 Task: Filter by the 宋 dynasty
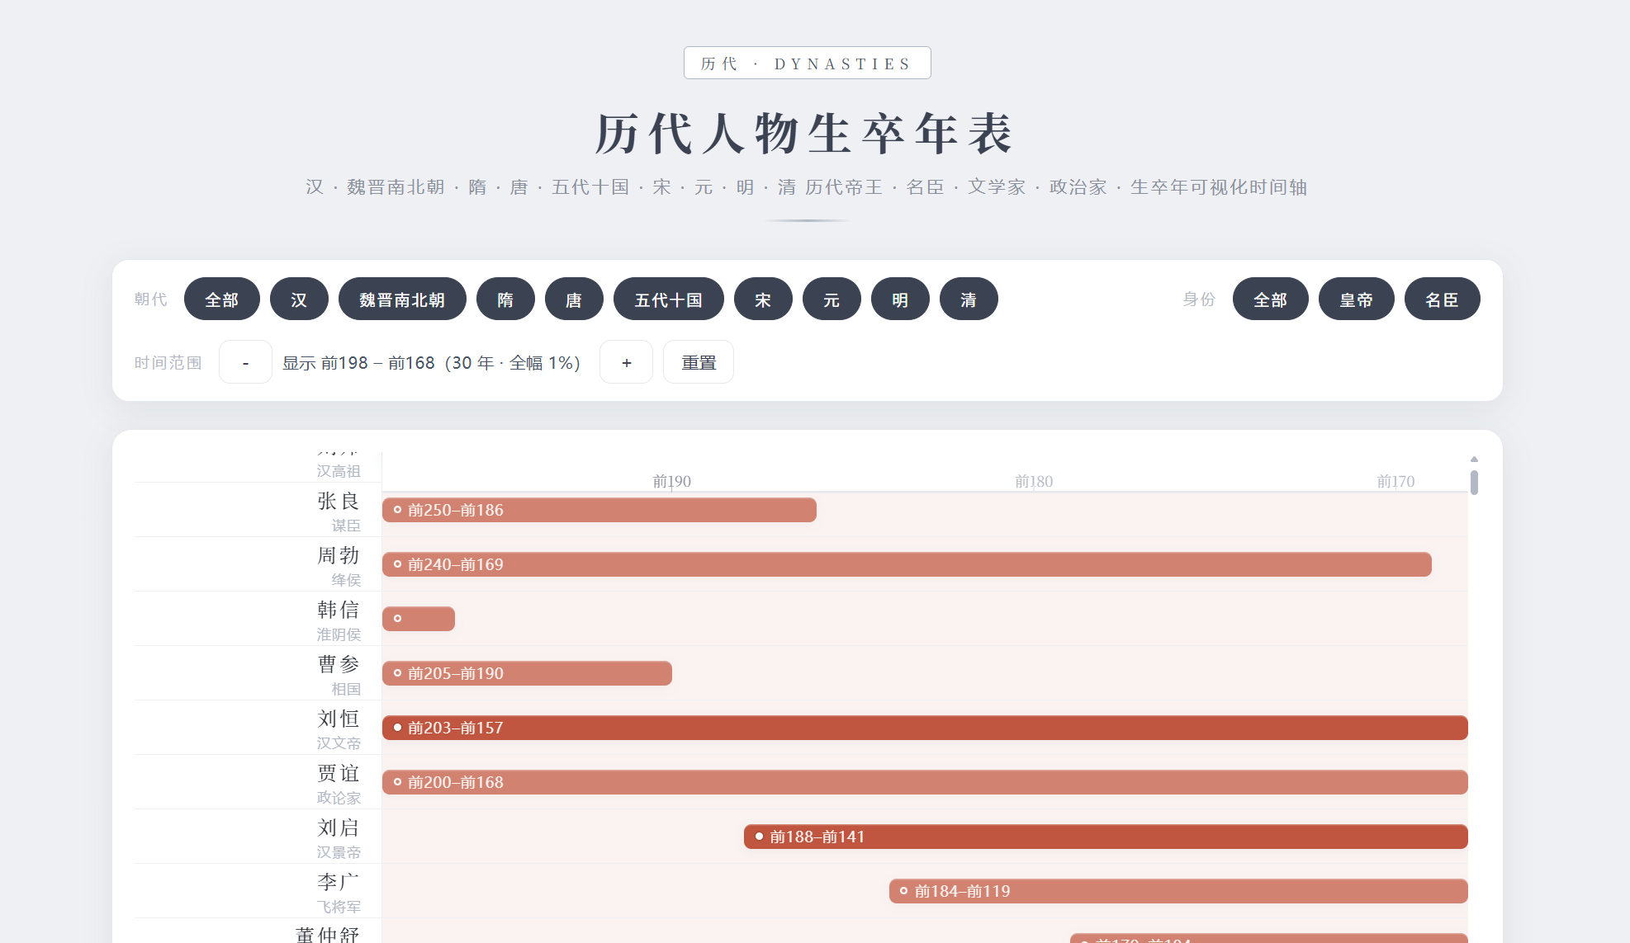(x=763, y=299)
